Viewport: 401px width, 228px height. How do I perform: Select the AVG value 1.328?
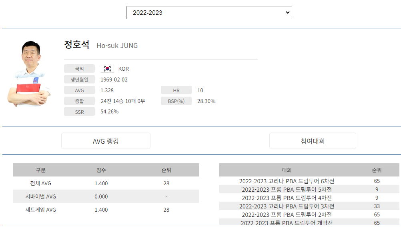(x=107, y=90)
